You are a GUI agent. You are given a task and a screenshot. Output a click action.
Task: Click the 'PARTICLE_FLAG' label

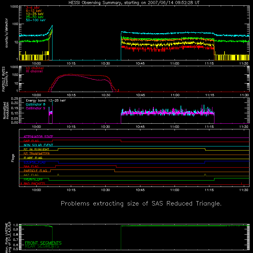(x=35, y=171)
